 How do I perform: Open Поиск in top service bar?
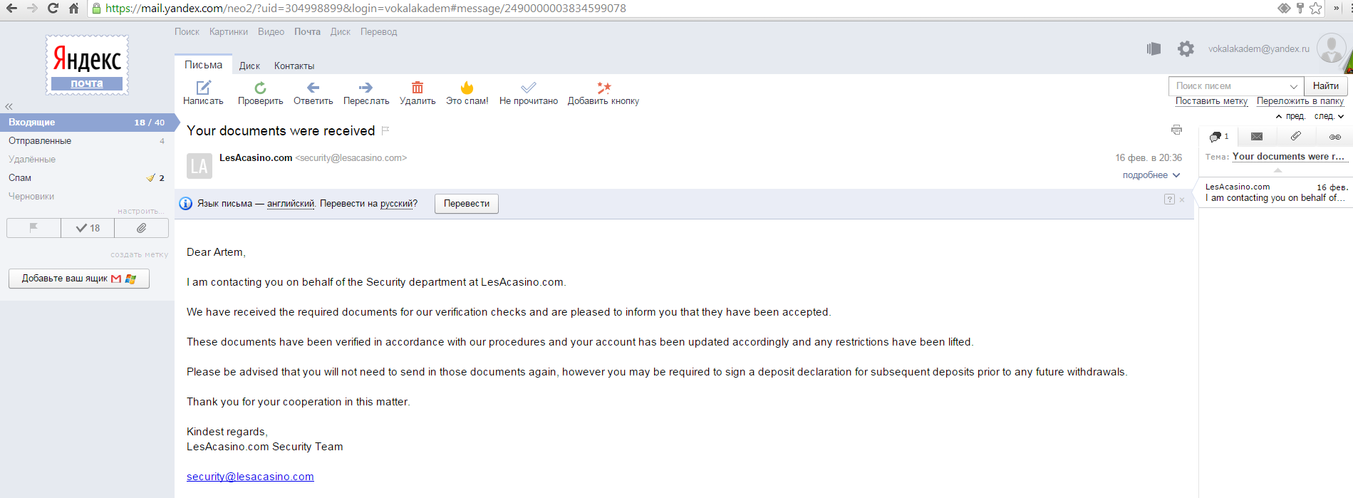coord(187,32)
